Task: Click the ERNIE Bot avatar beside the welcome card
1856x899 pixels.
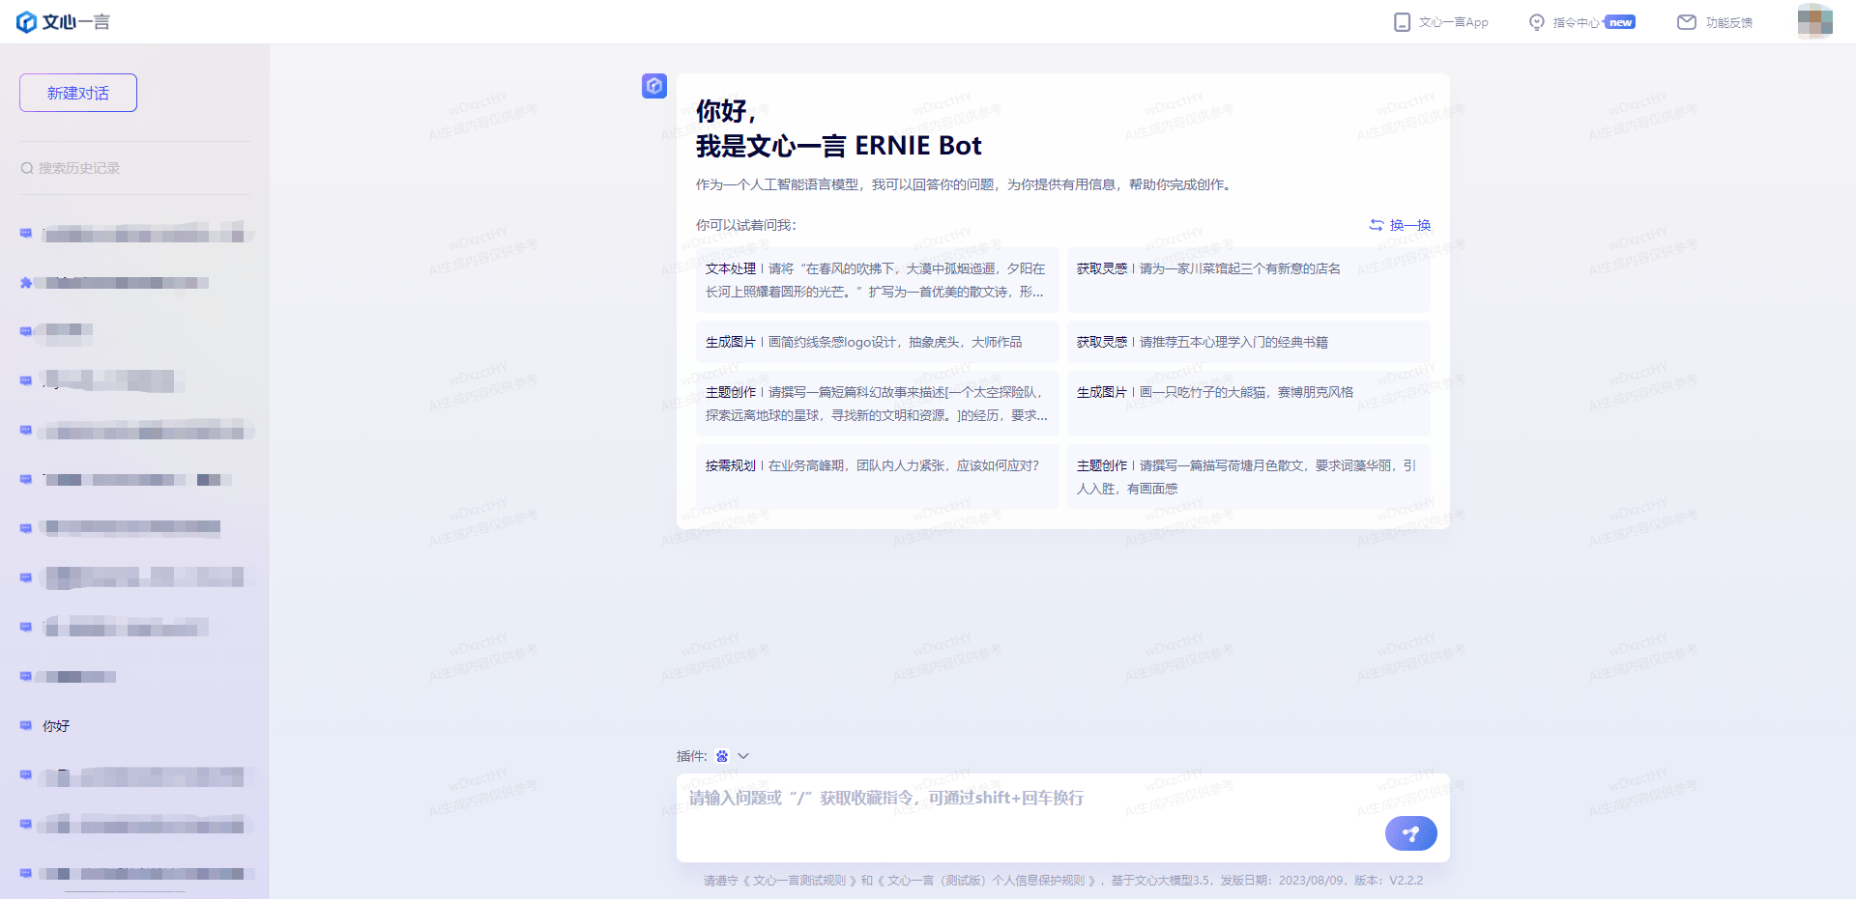Action: point(654,86)
